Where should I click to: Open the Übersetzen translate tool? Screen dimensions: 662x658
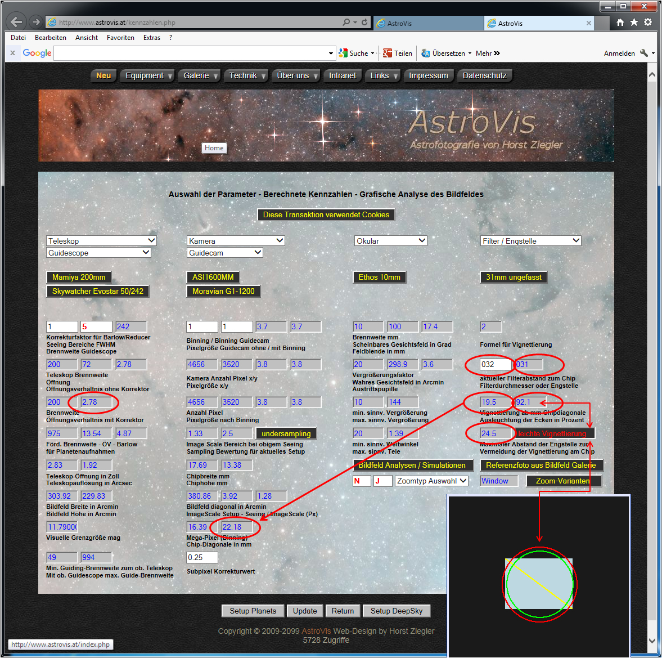(443, 53)
